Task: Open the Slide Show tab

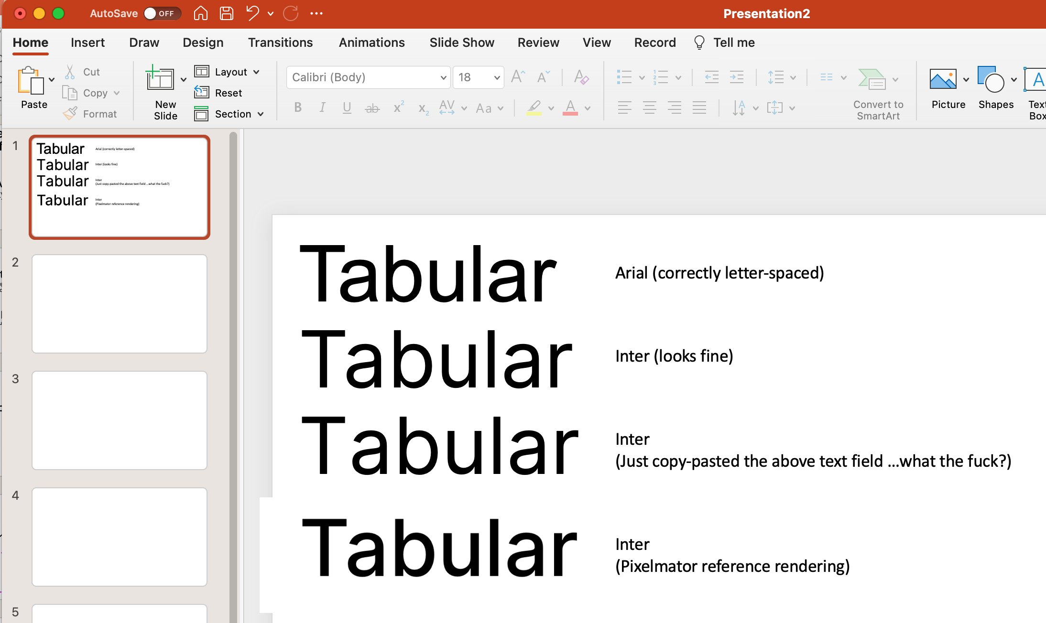Action: click(x=461, y=43)
